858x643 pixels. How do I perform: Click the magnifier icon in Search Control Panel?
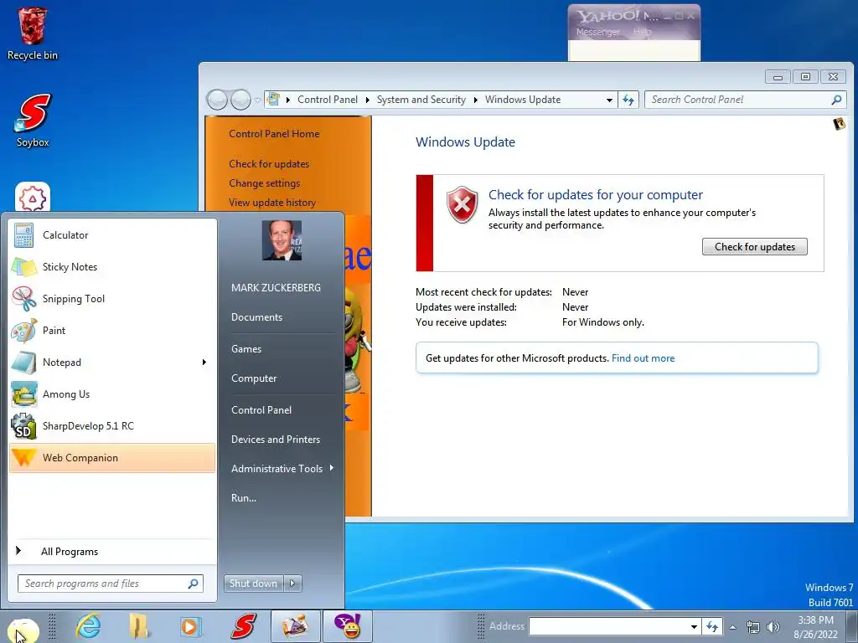836,100
